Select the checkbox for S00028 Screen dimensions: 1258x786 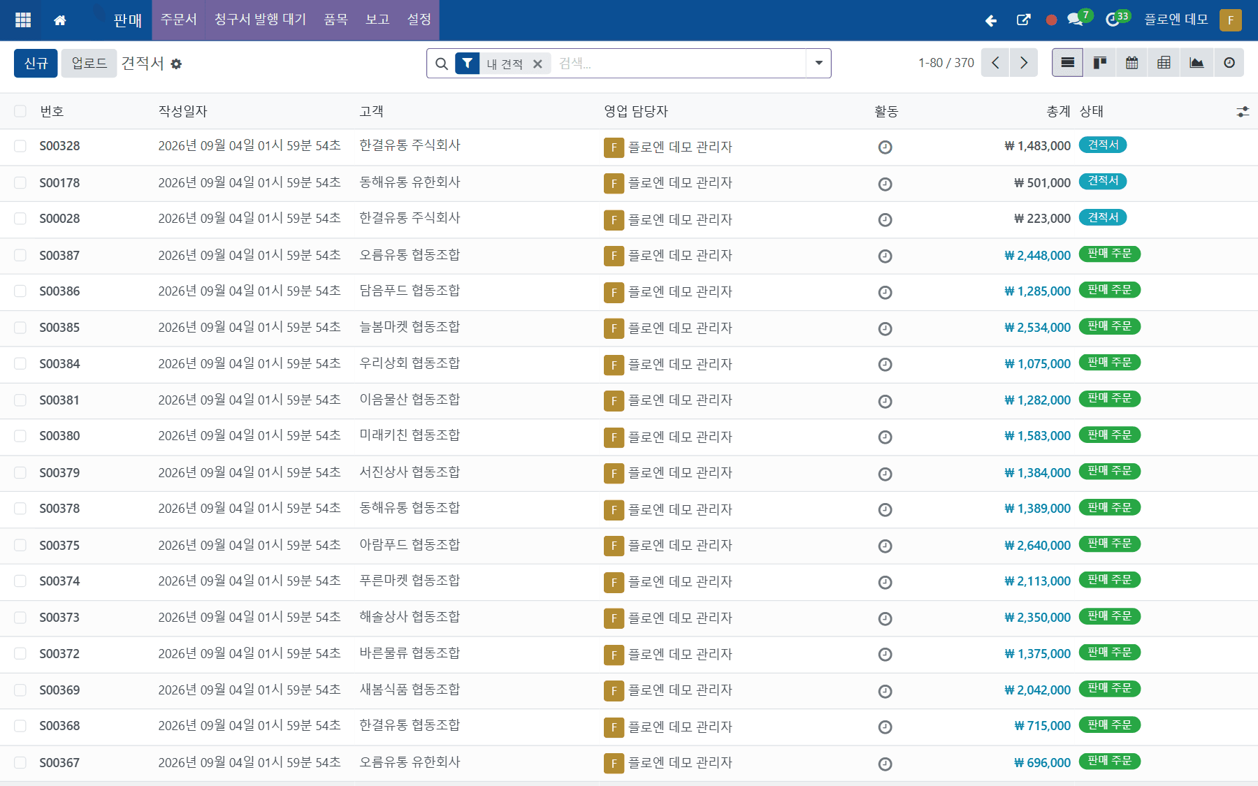[x=20, y=219]
